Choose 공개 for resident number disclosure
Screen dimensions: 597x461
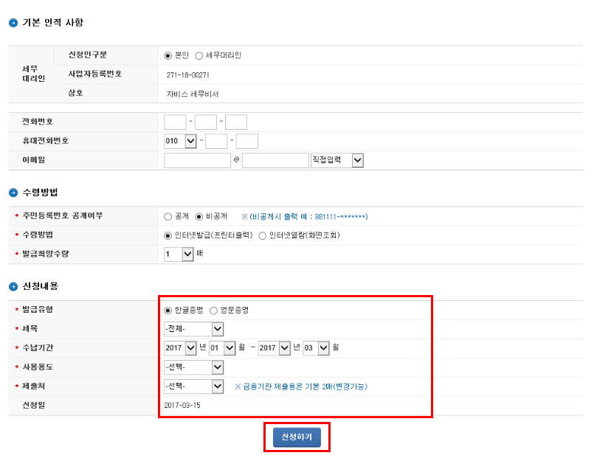(x=168, y=217)
